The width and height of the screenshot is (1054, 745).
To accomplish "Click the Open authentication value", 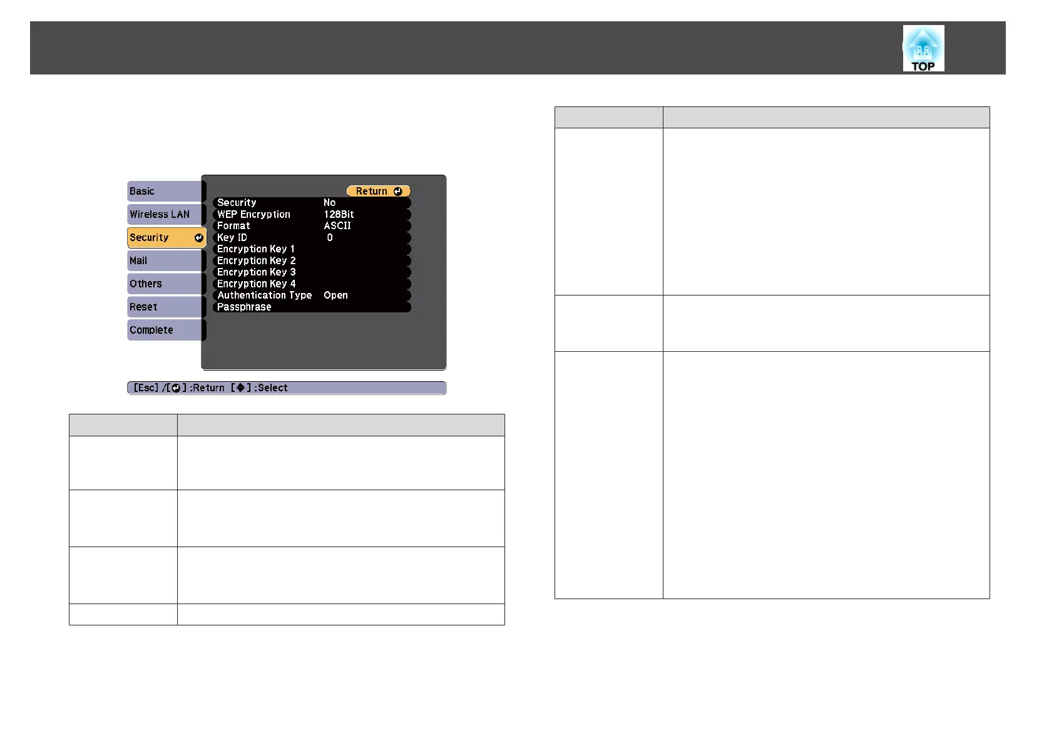I will (x=335, y=295).
